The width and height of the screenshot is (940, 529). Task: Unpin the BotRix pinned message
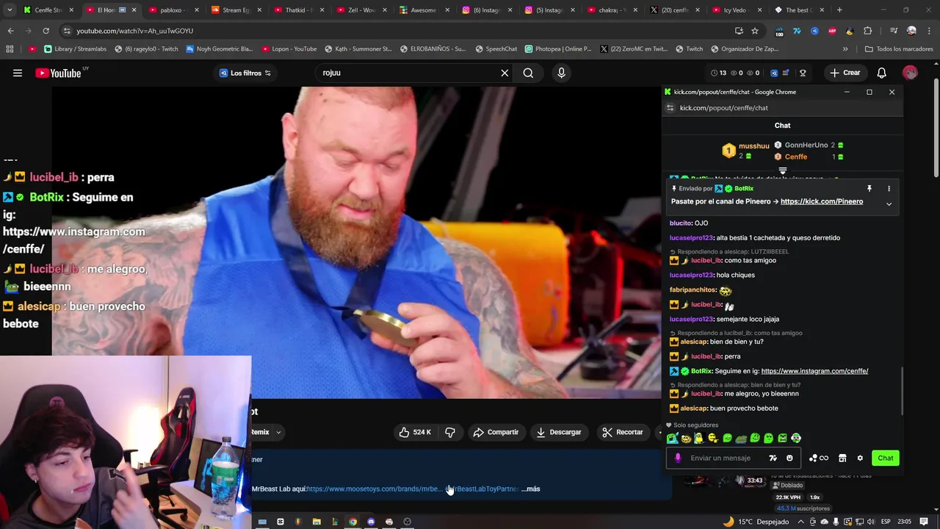click(869, 189)
